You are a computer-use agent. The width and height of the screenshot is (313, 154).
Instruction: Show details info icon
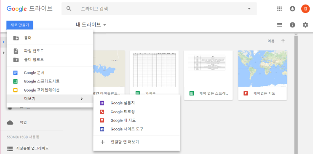[x=292, y=25]
